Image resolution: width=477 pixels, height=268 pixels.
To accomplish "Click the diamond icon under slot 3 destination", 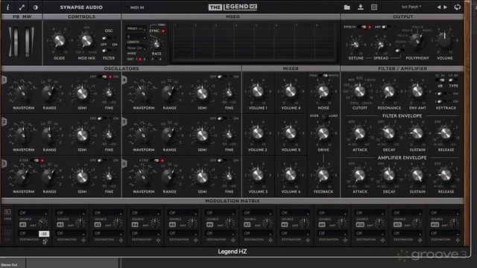I will tap(121, 240).
